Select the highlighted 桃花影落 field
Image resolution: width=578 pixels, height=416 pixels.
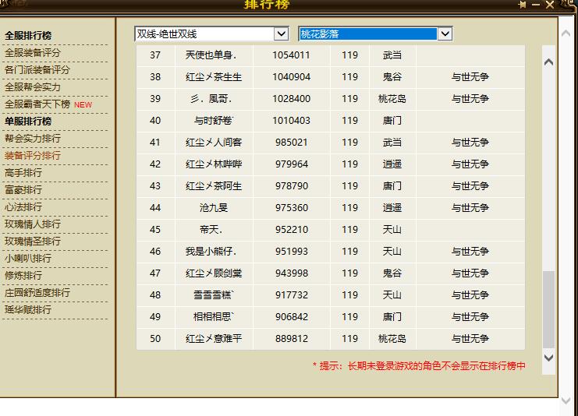pos(368,33)
